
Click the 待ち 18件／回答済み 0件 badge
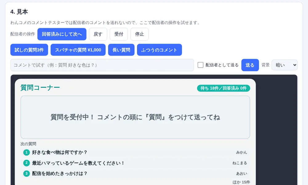pos(224,88)
